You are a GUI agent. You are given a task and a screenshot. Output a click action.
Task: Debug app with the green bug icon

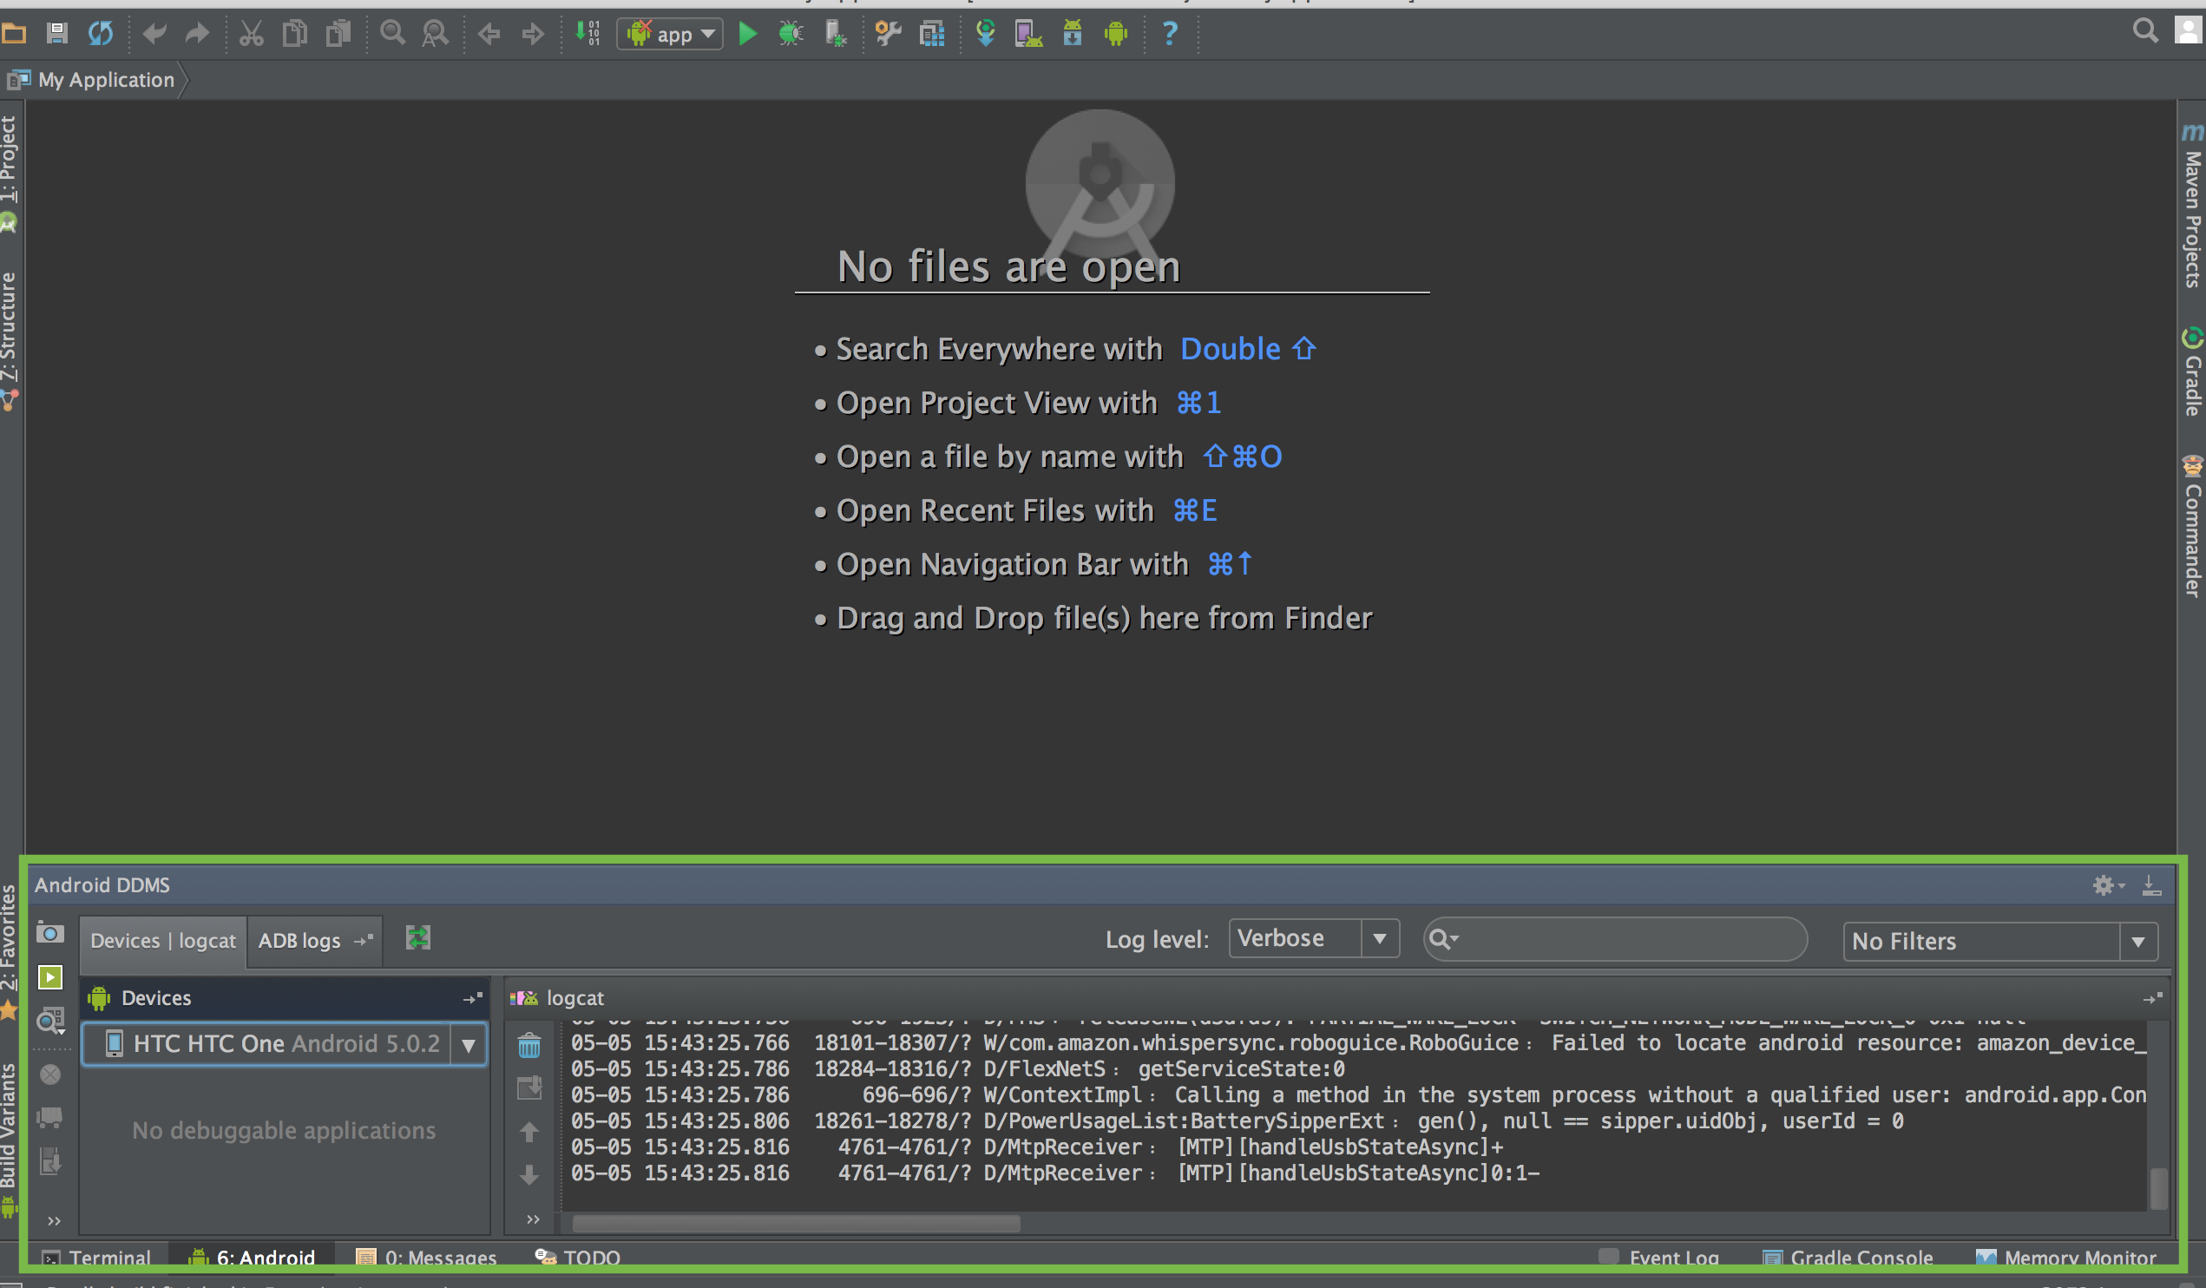click(791, 33)
